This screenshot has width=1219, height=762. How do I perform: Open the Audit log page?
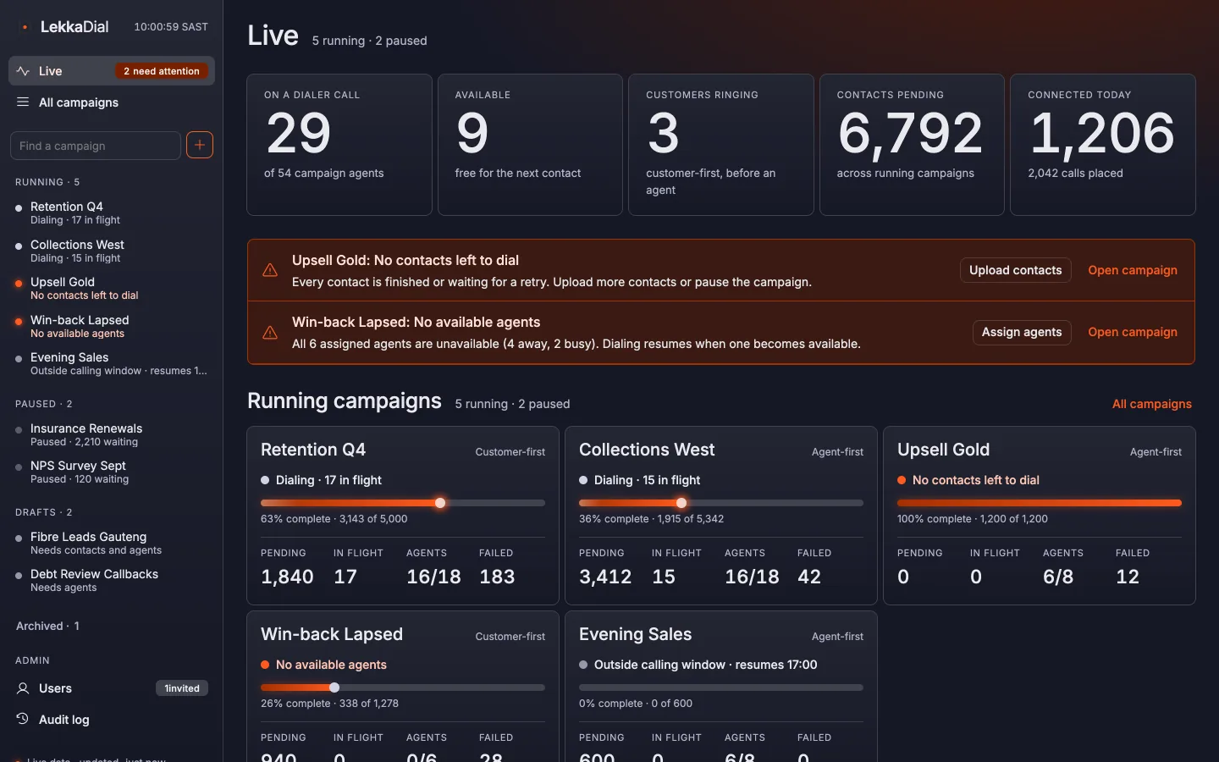[x=112, y=719]
